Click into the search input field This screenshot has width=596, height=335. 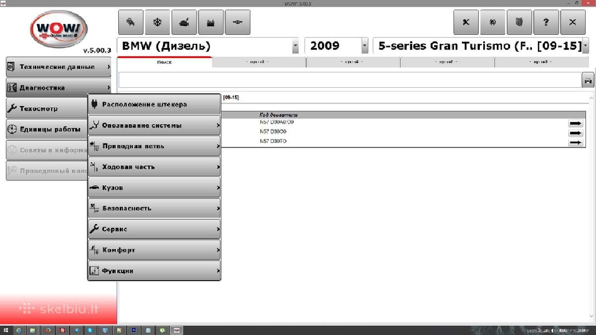click(x=350, y=80)
